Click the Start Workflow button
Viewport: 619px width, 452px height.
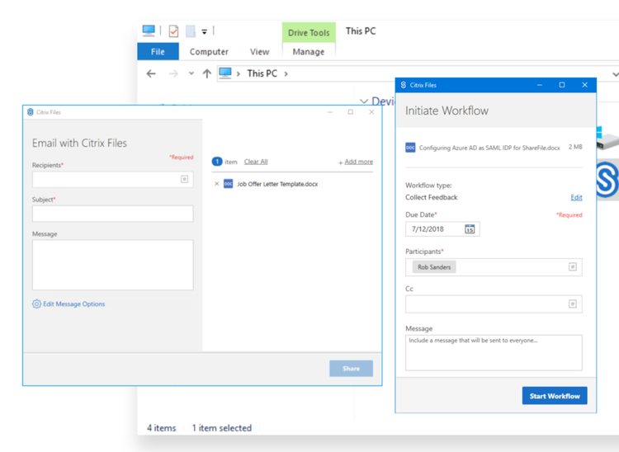click(x=555, y=396)
